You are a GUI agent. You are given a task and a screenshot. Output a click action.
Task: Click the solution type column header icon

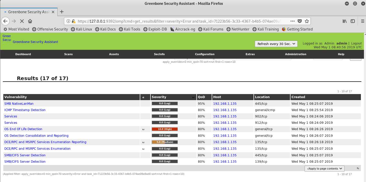click(x=143, y=97)
